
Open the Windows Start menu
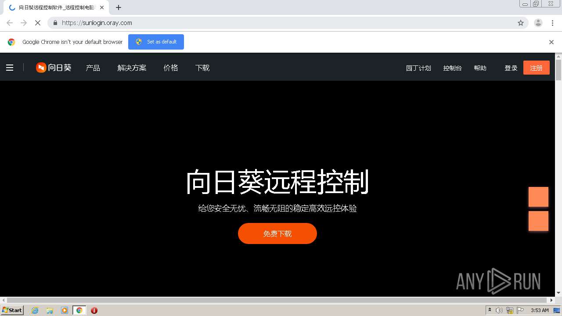(x=12, y=310)
